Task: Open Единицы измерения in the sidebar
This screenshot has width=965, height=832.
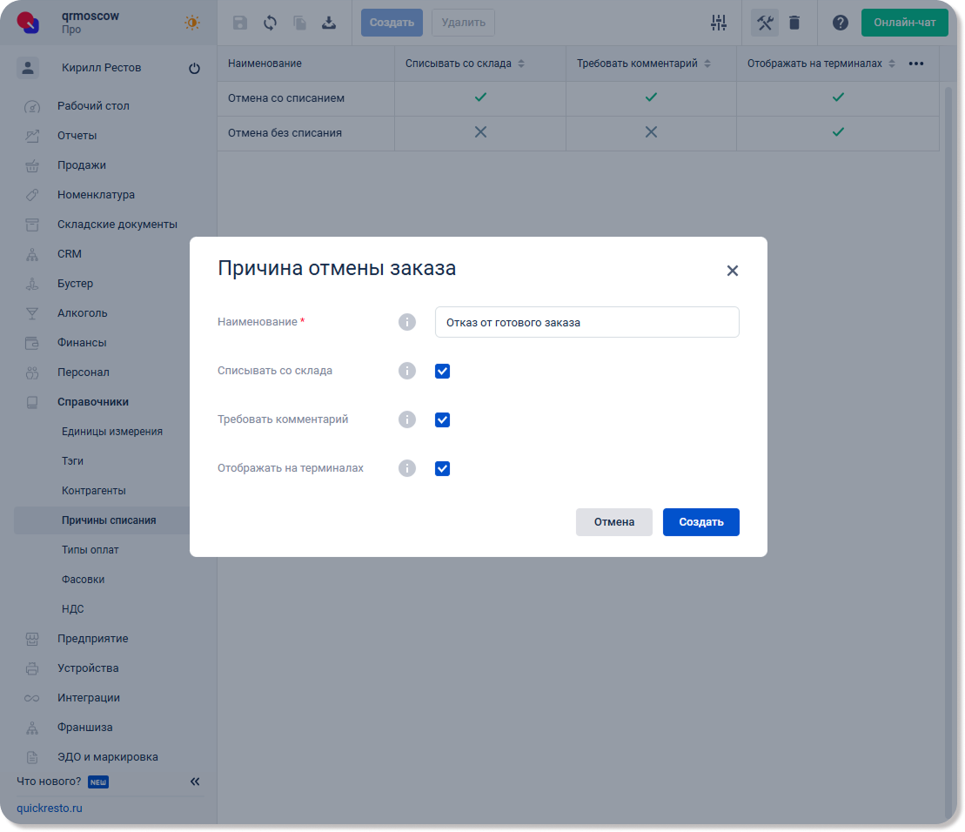Action: click(x=111, y=432)
